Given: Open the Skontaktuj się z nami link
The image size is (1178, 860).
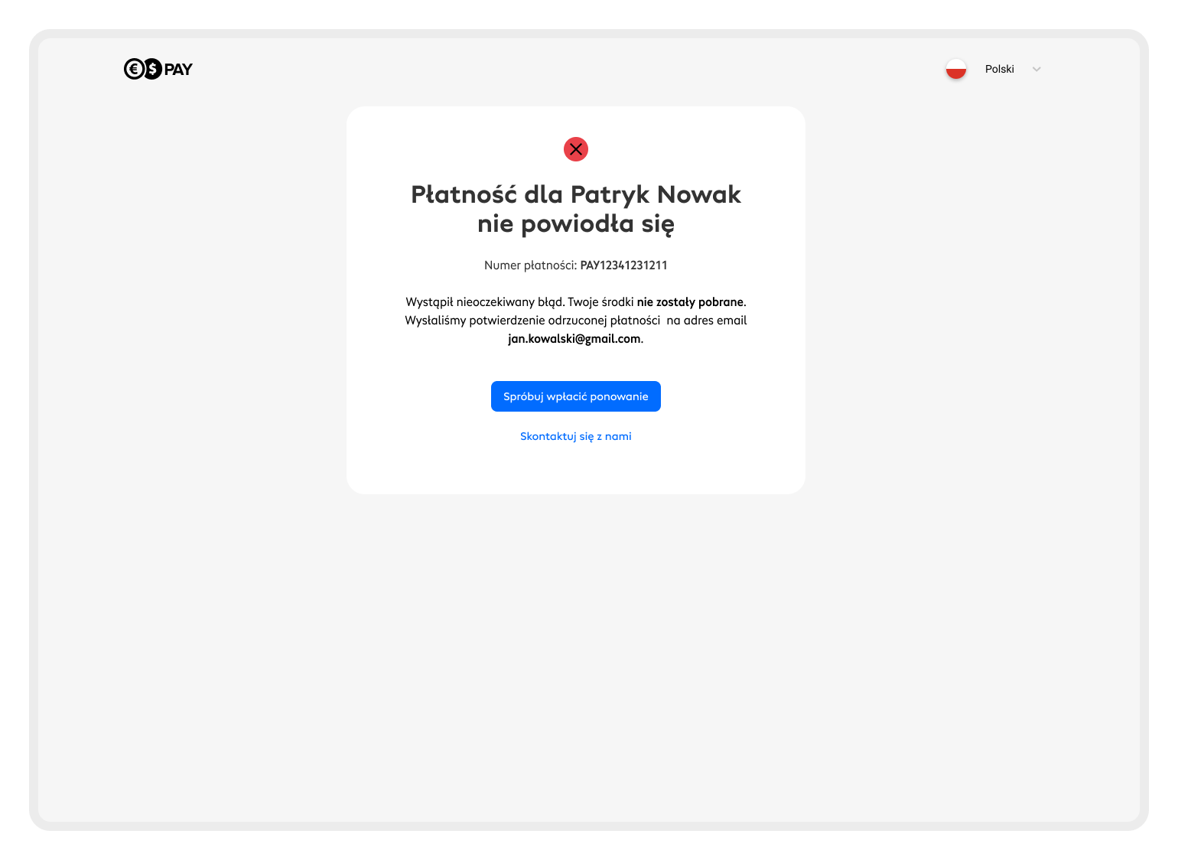Looking at the screenshot, I should [576, 436].
